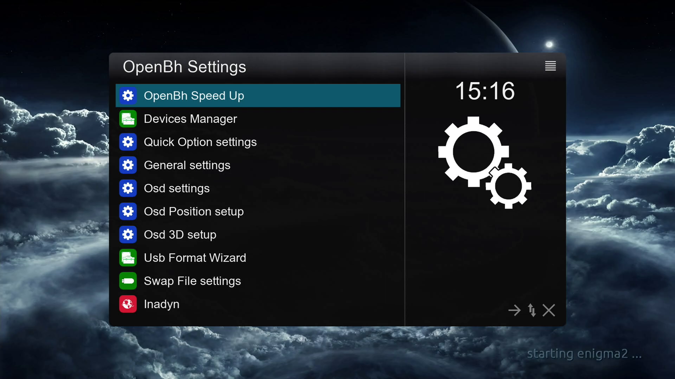
Task: Click the Swap File settings USB stick icon
Action: [128, 281]
